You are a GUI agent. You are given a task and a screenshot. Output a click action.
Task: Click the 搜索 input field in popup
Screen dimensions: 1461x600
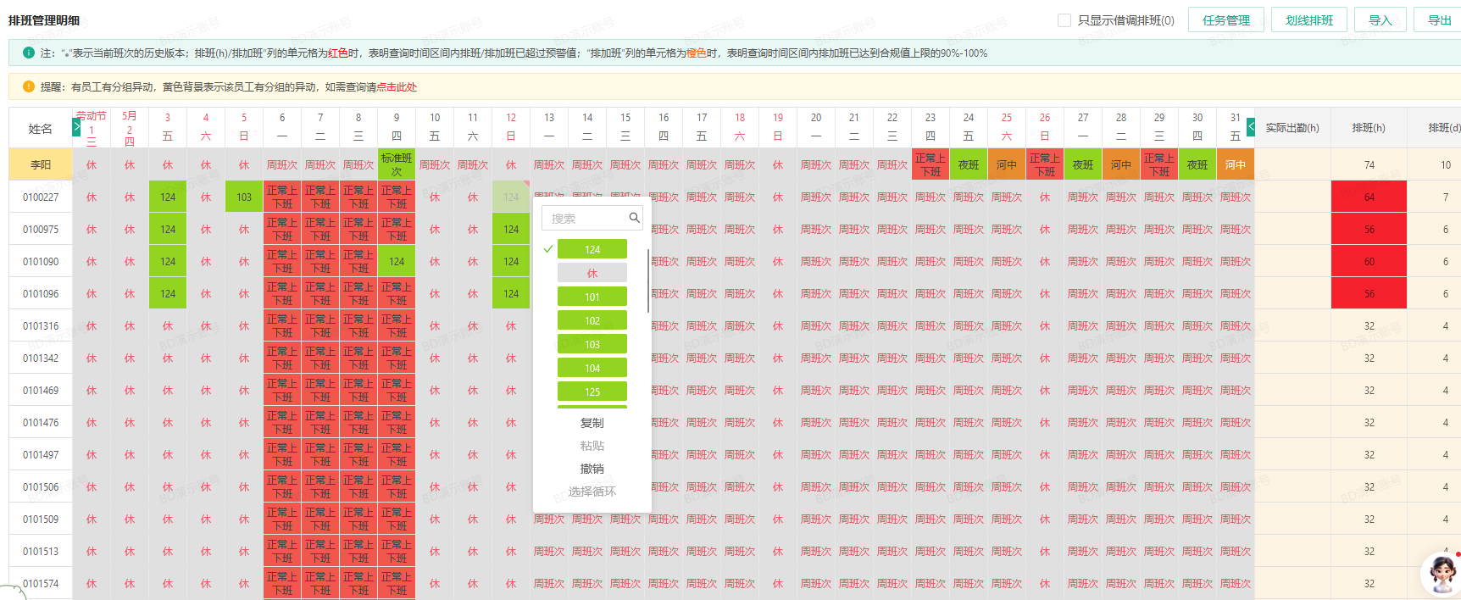(x=585, y=218)
